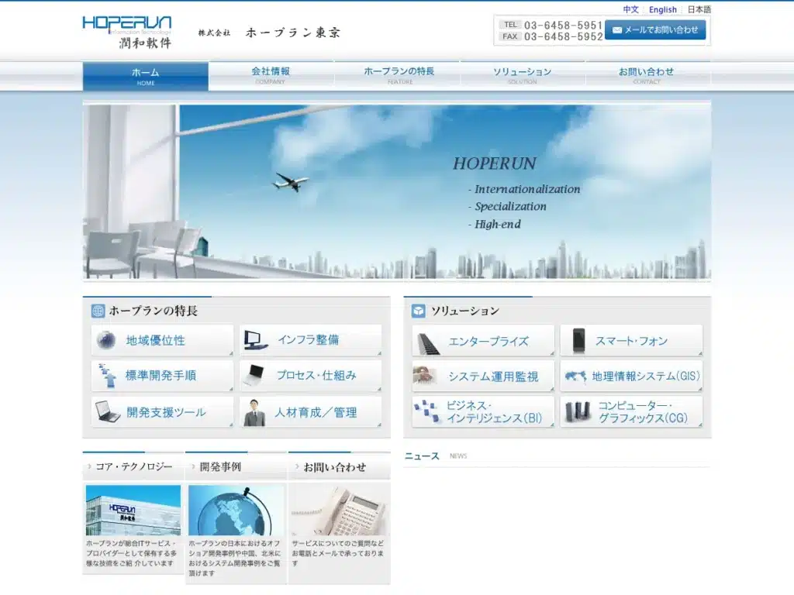The width and height of the screenshot is (794, 595).
Task: Open the インフラ整備 link
Action: [310, 340]
